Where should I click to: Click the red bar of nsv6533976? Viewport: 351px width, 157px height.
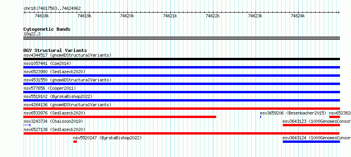[x=120, y=117]
